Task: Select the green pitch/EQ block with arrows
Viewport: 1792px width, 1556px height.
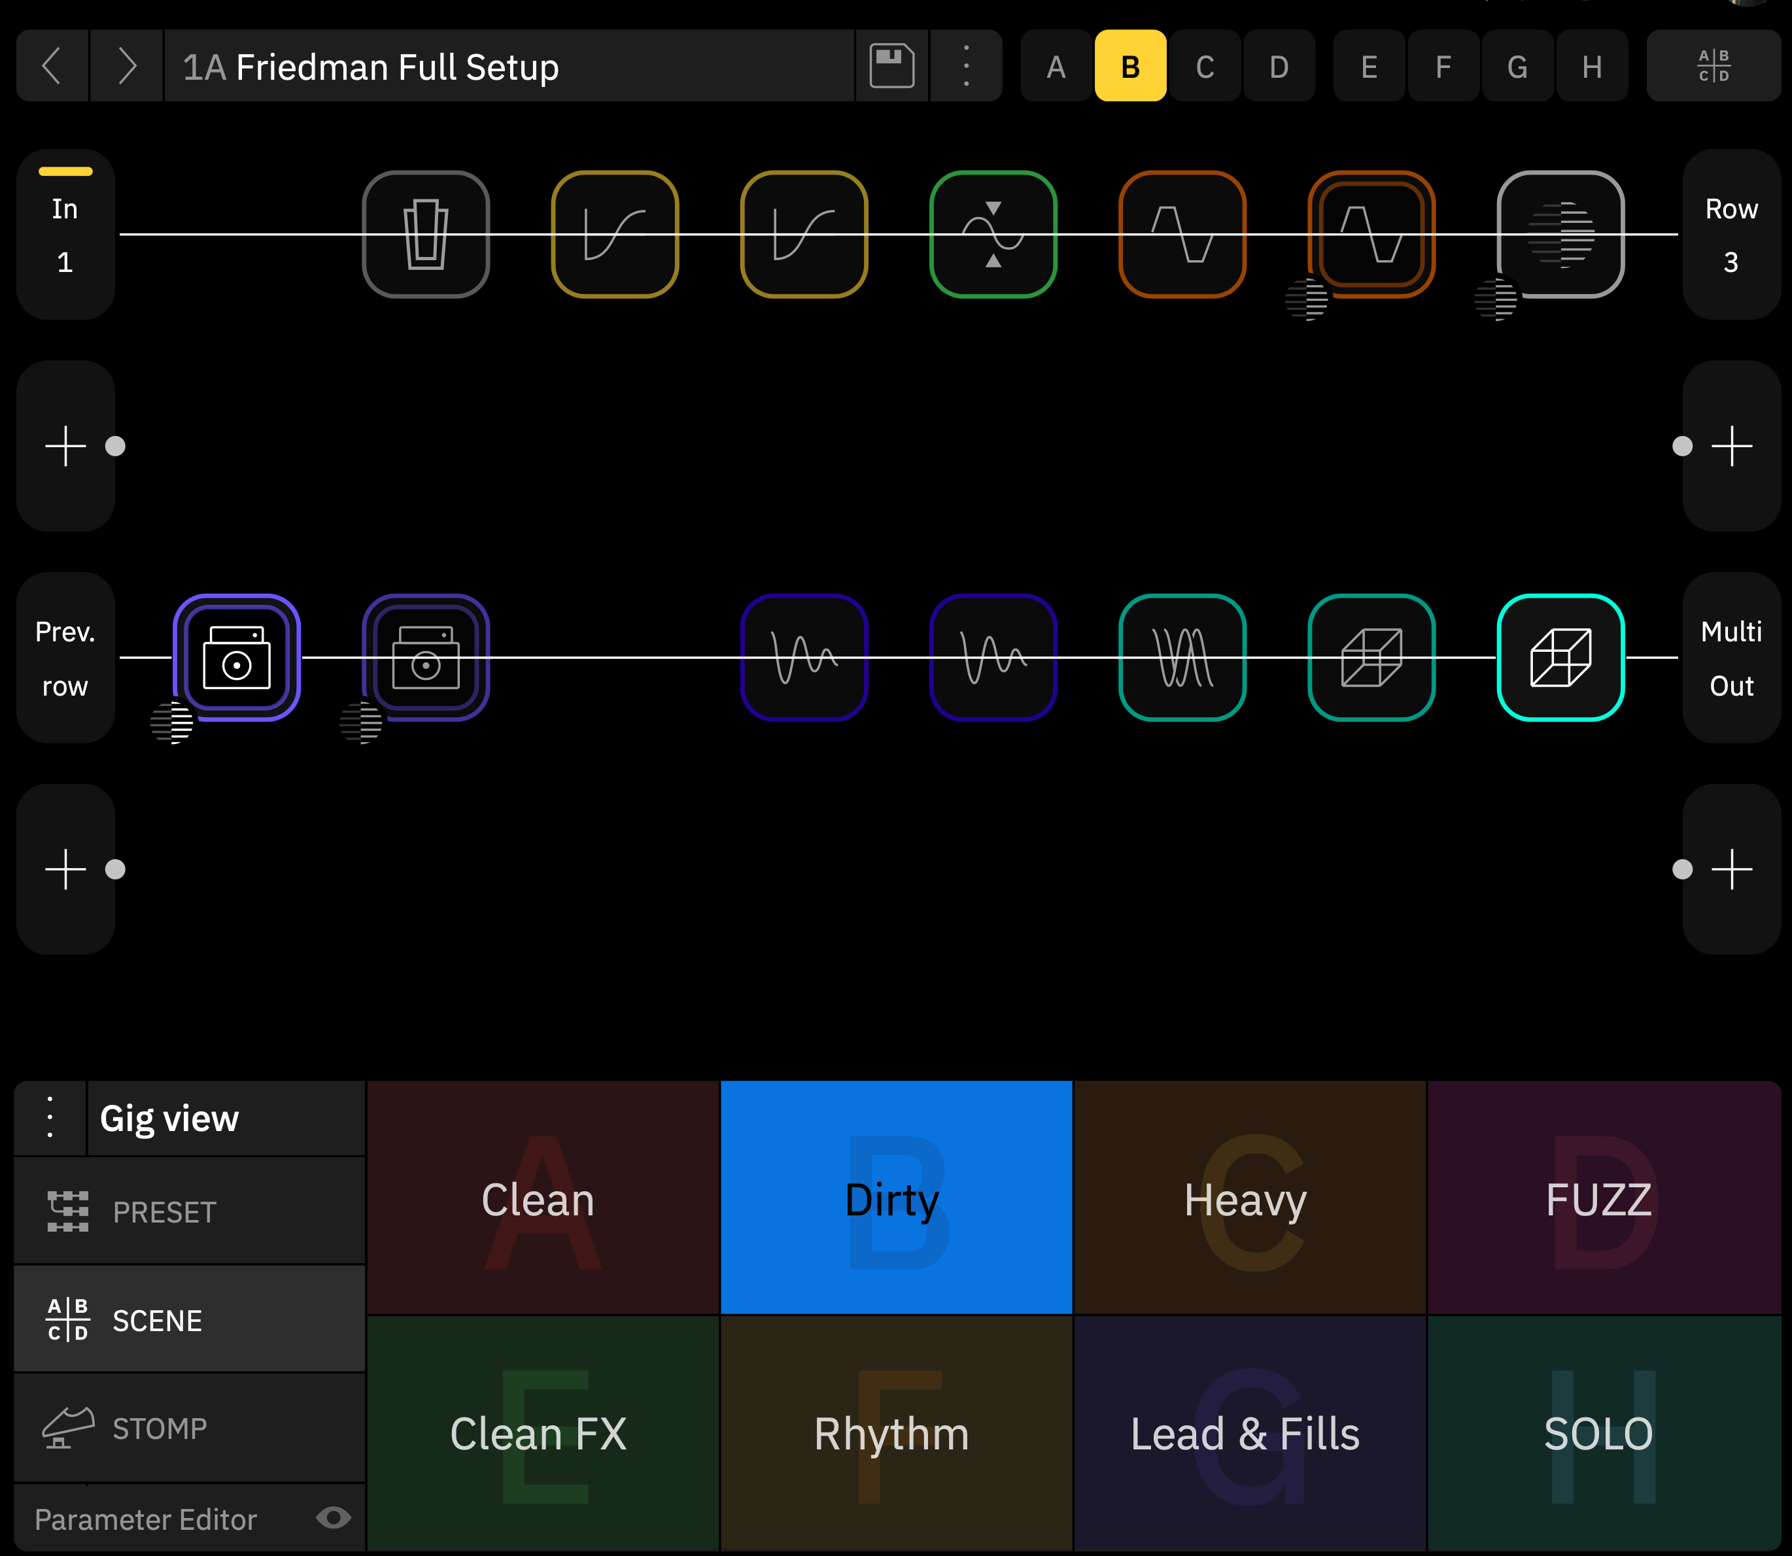Action: click(993, 235)
